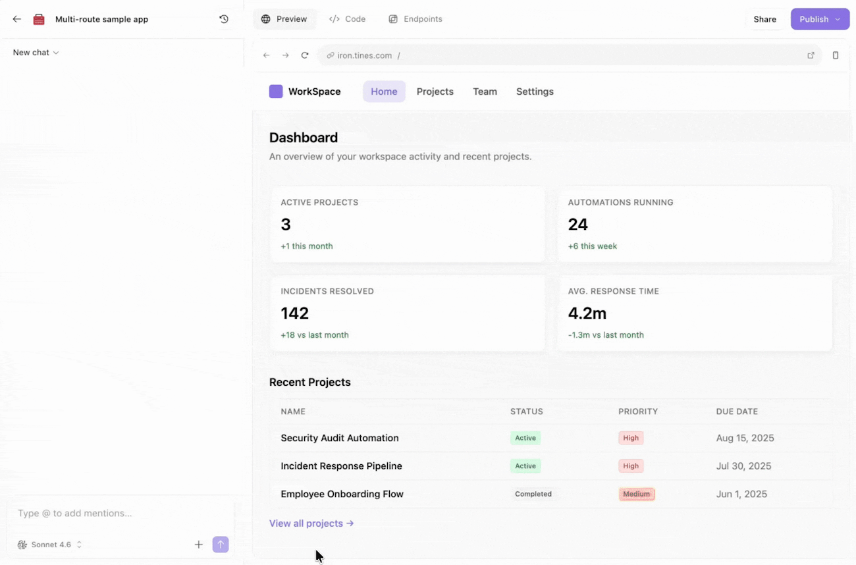Screen dimensions: 856x565
Task: Switch to the Code tab
Action: pos(347,19)
